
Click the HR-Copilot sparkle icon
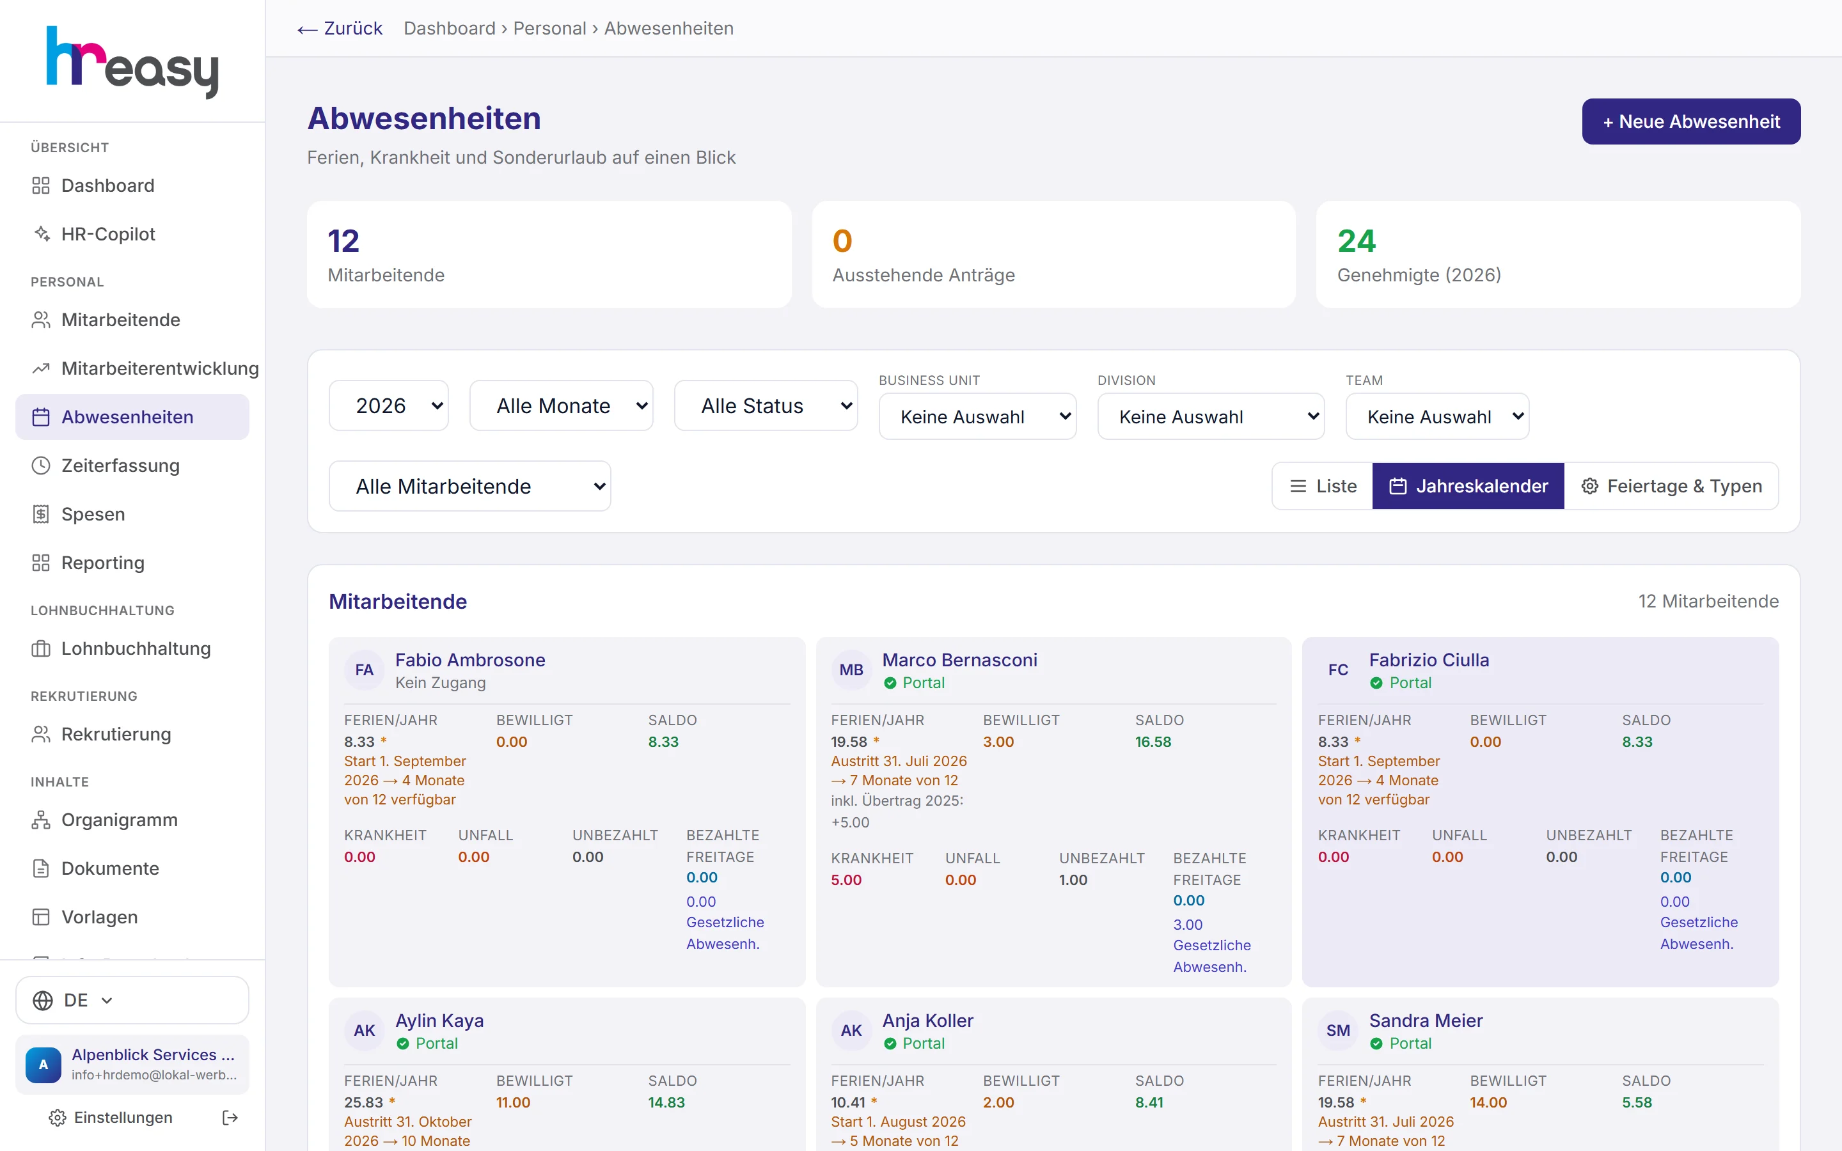pos(41,235)
